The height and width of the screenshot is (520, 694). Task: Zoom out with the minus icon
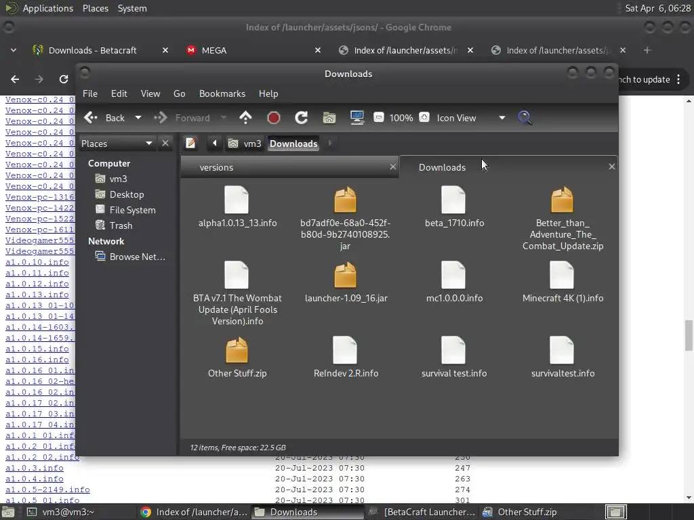click(378, 117)
